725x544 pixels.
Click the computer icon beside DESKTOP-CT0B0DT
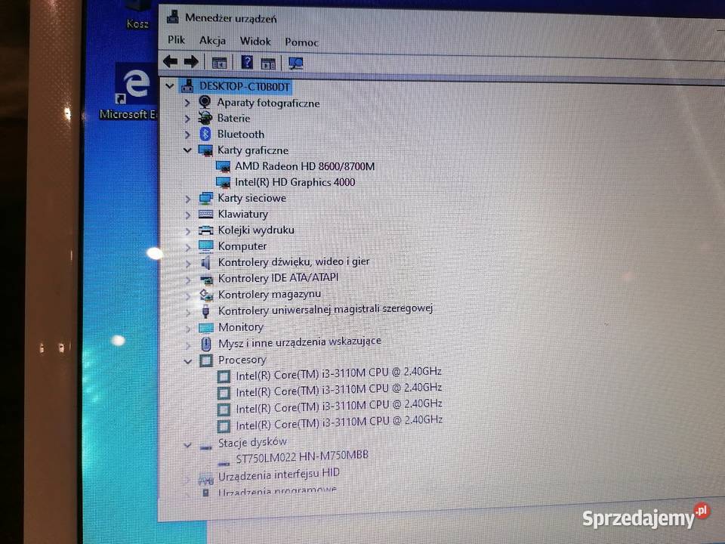click(x=187, y=85)
